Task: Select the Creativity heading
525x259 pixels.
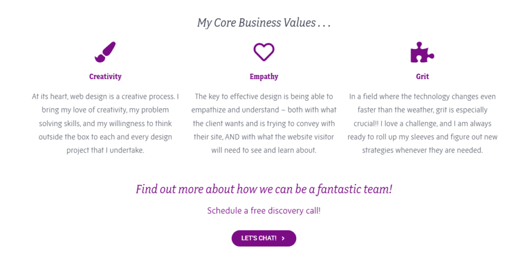Action: pyautogui.click(x=105, y=77)
